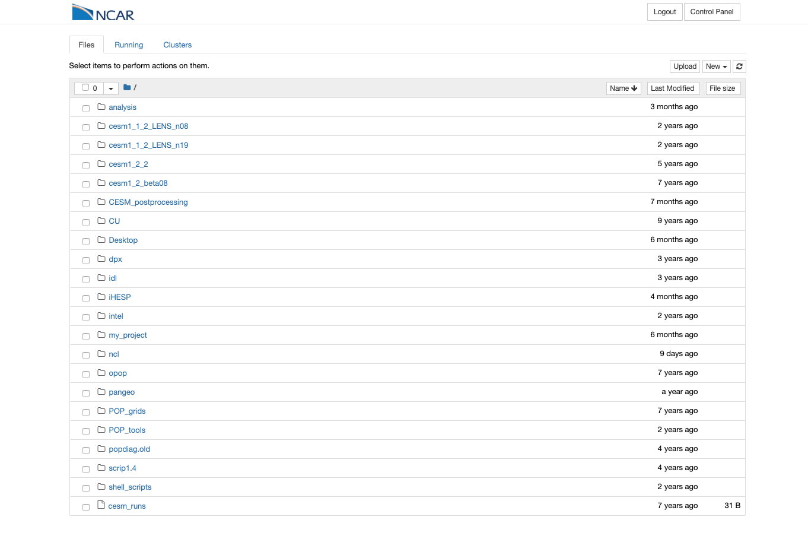Click the folder icon beside POP_tools
This screenshot has height=555, width=808.
tap(101, 430)
